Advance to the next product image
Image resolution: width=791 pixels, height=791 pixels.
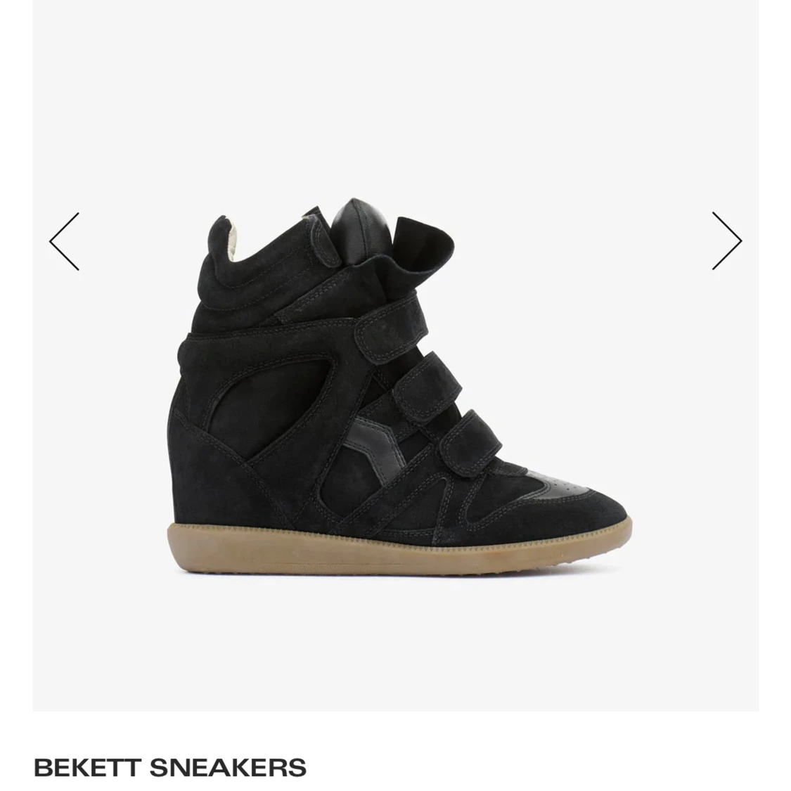(x=727, y=240)
